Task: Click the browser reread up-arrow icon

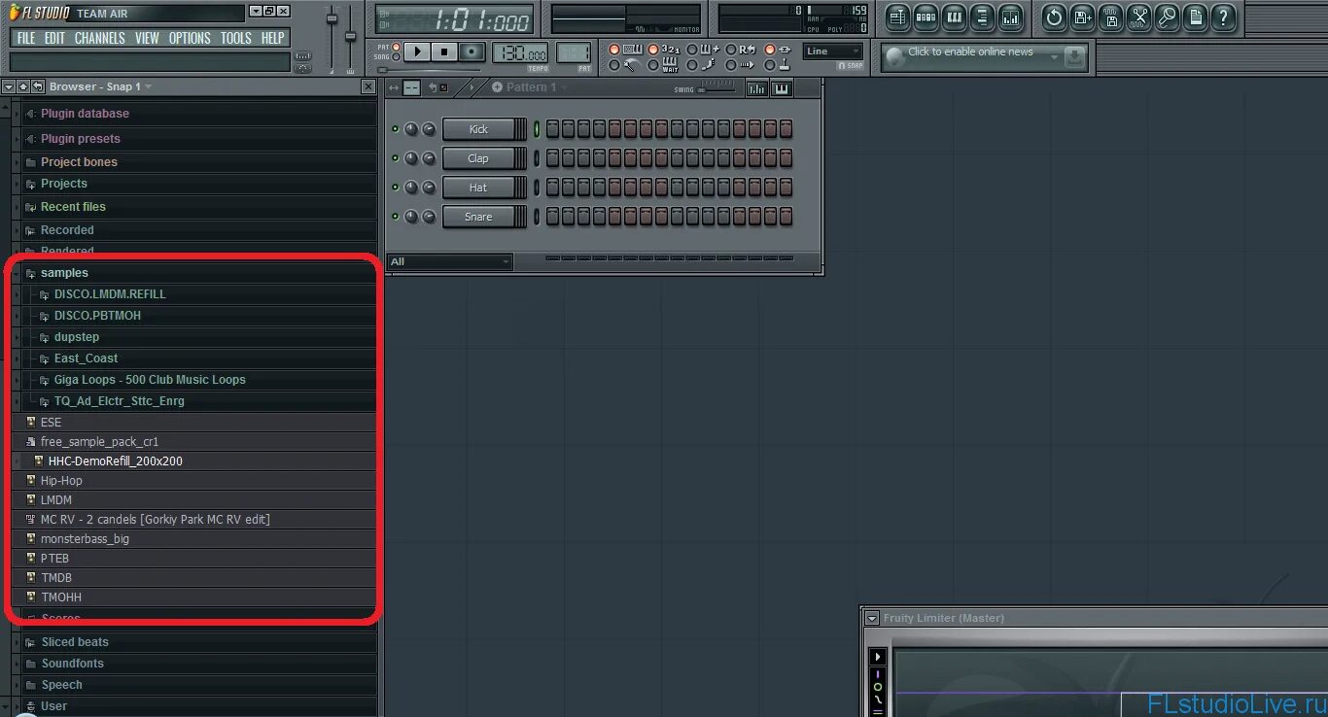Action: (22, 86)
